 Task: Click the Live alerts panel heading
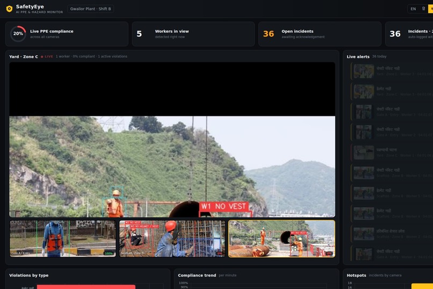point(358,57)
